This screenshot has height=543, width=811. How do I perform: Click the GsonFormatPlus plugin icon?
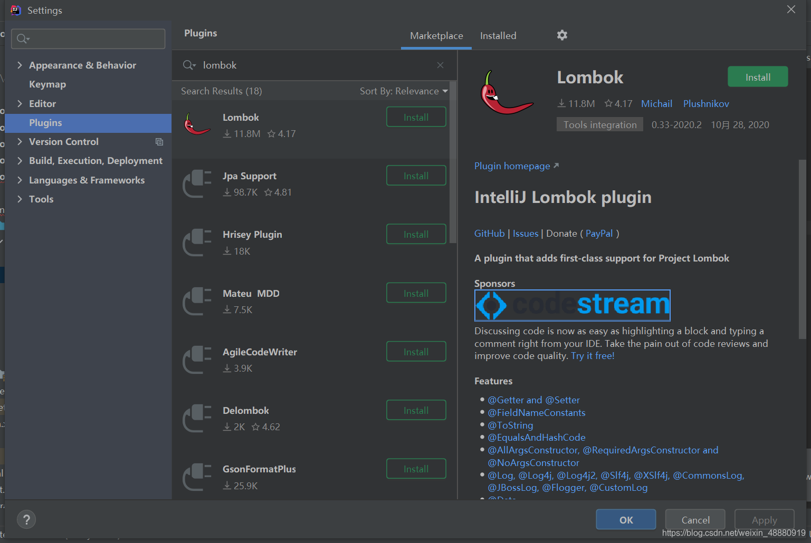tap(197, 476)
